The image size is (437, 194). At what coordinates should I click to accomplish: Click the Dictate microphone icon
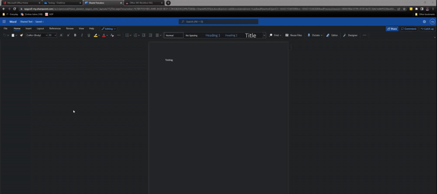(309, 35)
